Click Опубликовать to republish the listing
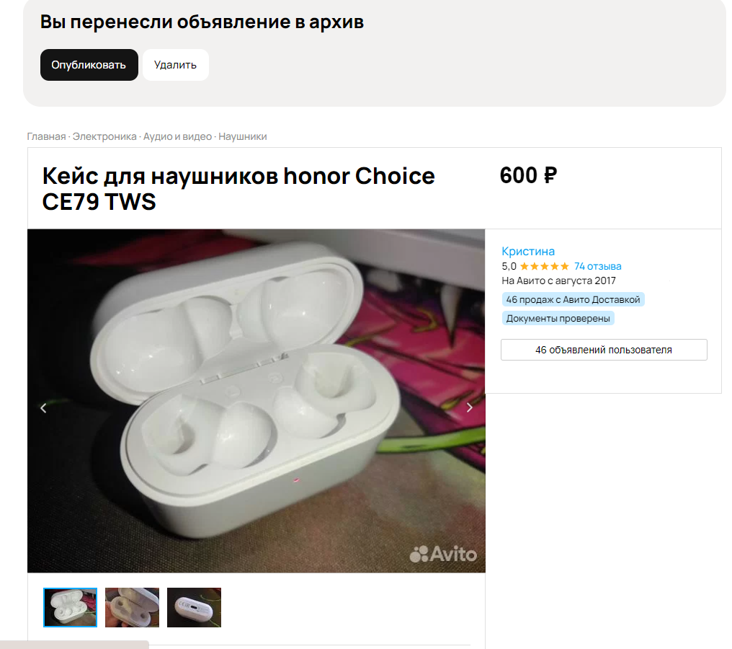The image size is (732, 649). coord(89,65)
